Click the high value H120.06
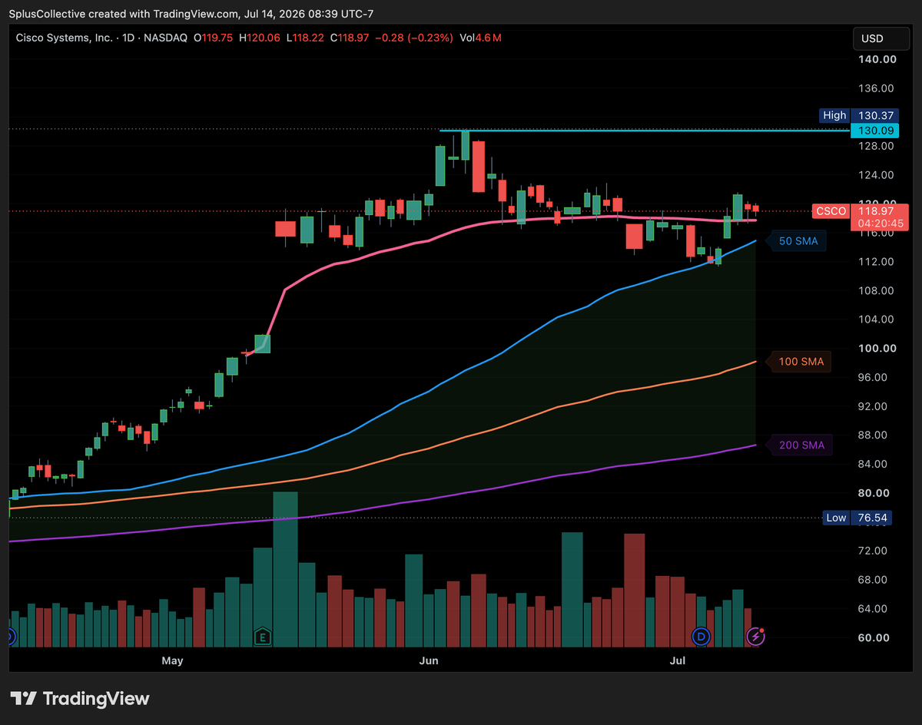The width and height of the screenshot is (922, 725). 261,38
